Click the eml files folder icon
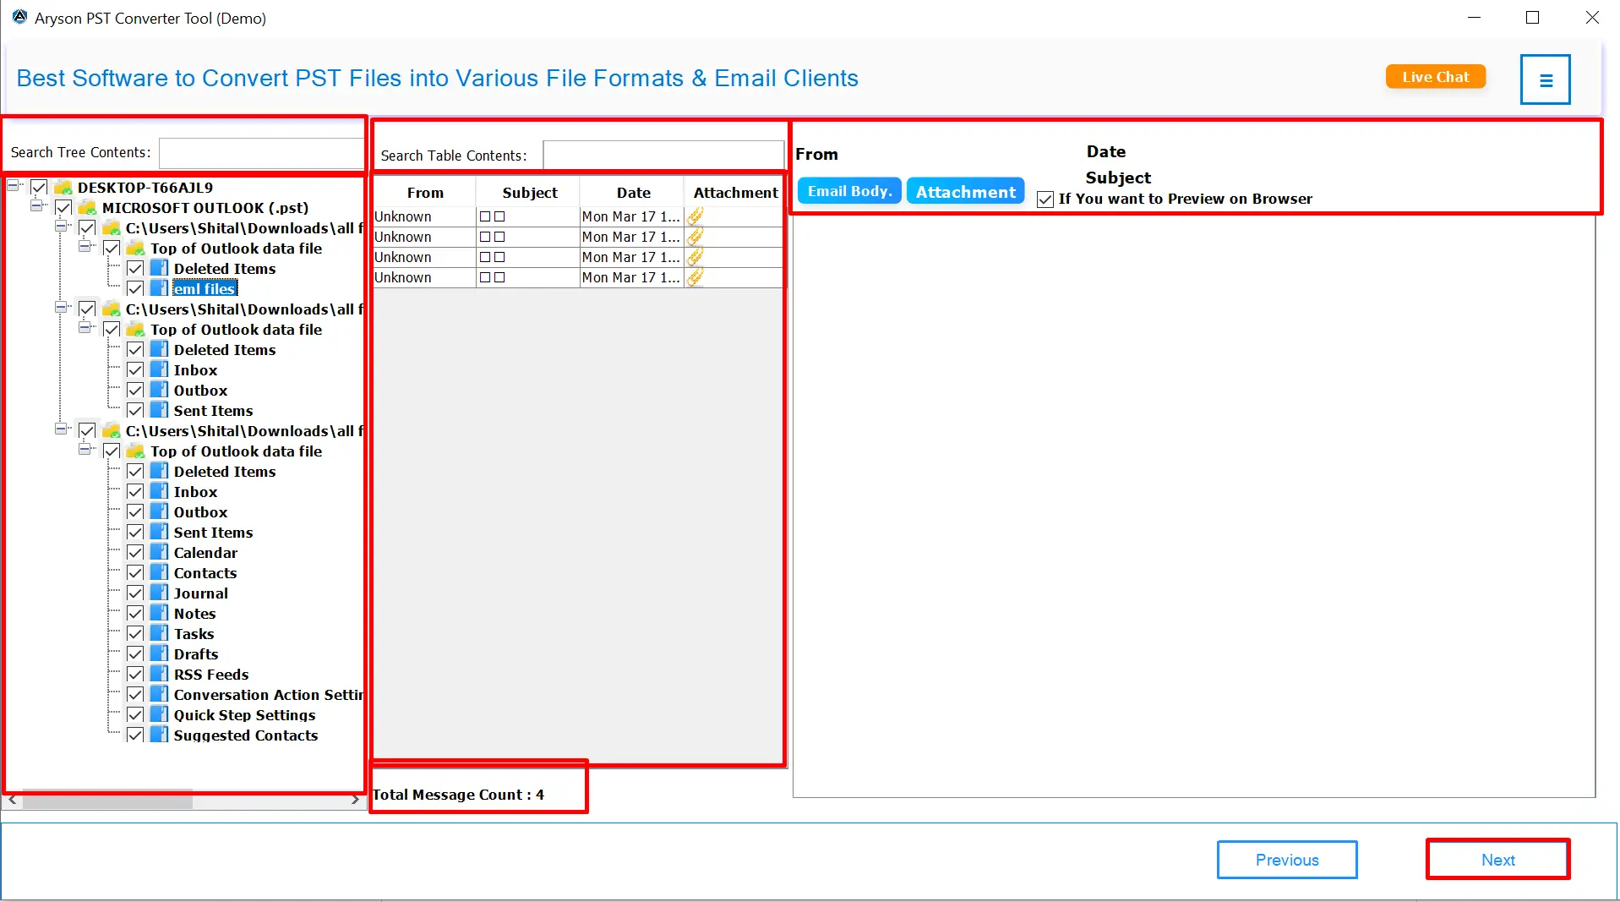The height and width of the screenshot is (902, 1620). point(159,289)
